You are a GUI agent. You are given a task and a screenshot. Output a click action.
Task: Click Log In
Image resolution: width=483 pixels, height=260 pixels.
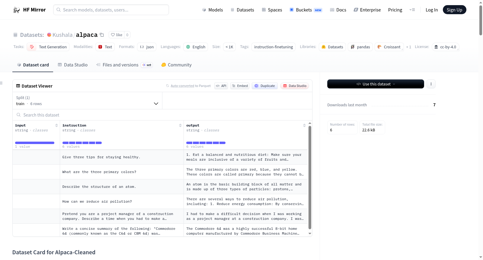(432, 10)
